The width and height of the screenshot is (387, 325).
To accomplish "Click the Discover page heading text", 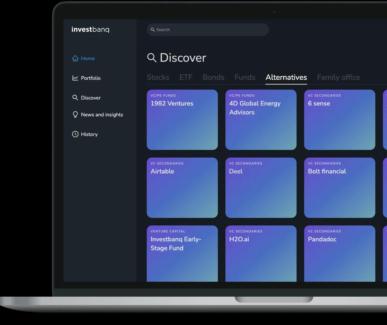I will click(x=183, y=58).
